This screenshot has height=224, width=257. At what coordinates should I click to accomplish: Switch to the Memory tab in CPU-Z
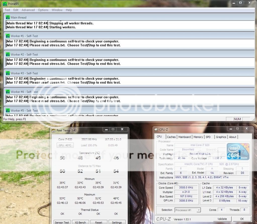[198, 137]
